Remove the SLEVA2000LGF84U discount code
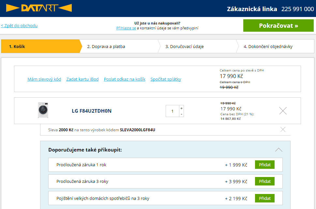 coord(283,129)
